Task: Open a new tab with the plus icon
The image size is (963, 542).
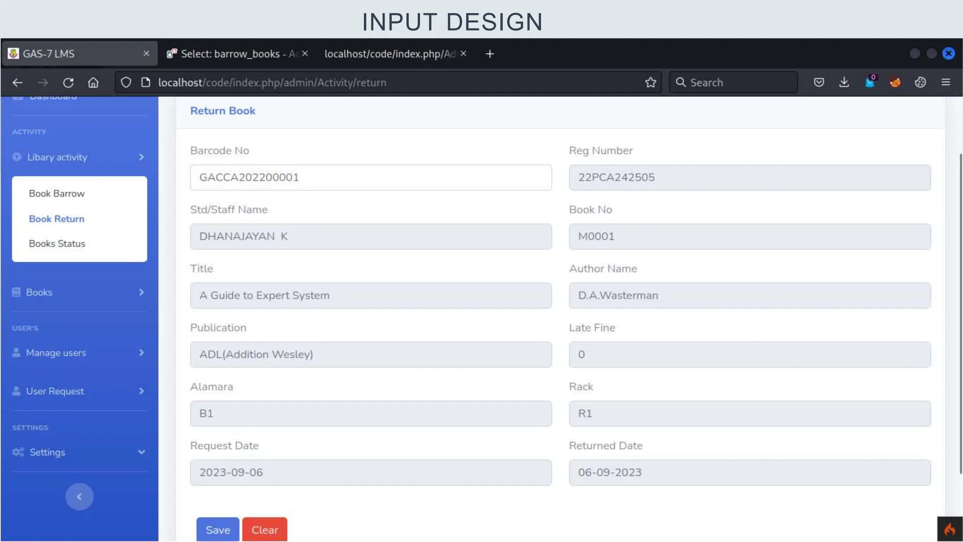Action: point(489,54)
